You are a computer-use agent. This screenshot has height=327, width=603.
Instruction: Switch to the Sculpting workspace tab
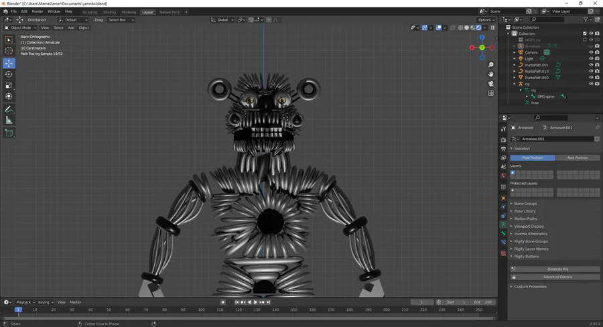(89, 12)
